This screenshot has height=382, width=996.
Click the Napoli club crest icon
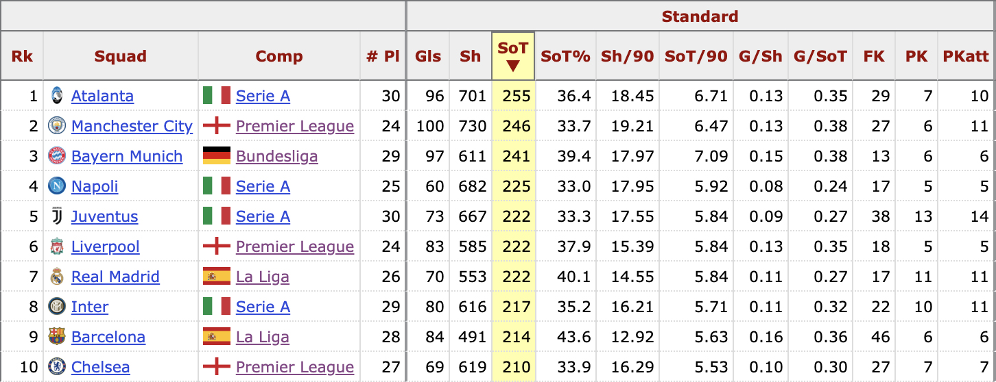coord(57,186)
